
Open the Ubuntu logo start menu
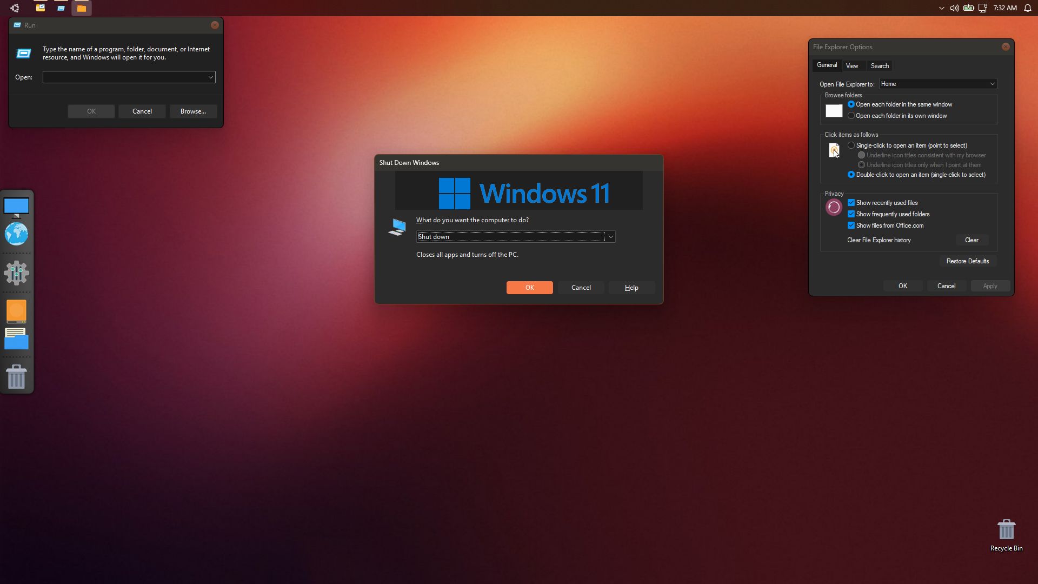(15, 8)
